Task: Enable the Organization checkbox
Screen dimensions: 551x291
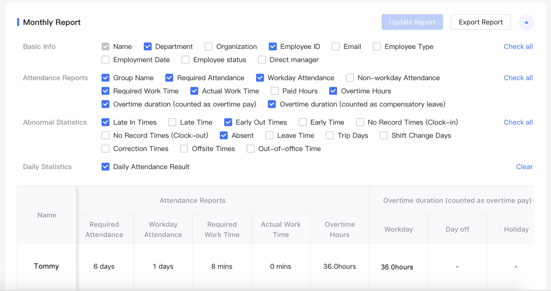Action: point(209,47)
